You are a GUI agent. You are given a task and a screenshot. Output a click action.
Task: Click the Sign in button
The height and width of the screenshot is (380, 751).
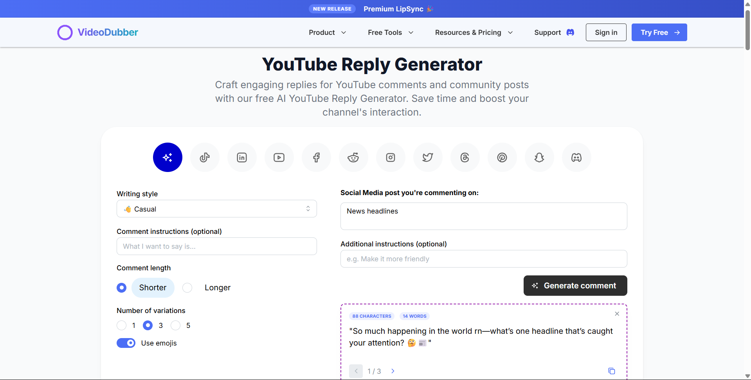click(606, 33)
